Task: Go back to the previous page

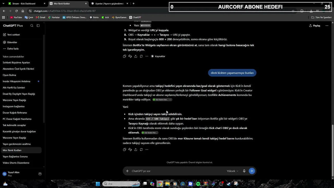Action: coord(4,11)
